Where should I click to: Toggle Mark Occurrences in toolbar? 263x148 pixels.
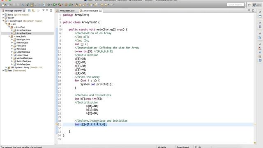[x=32, y=5]
